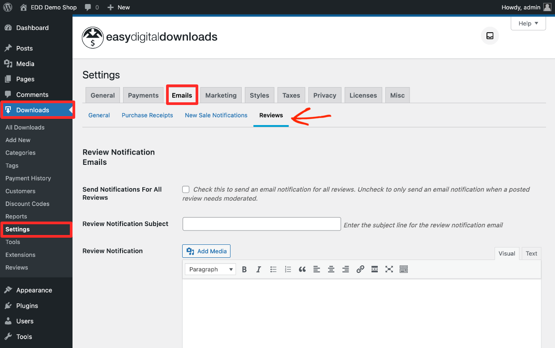Click the Tools wrench icon
The width and height of the screenshot is (555, 348).
coord(8,337)
